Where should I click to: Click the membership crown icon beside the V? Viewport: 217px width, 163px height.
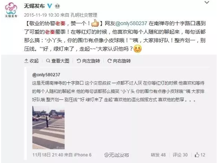click(57, 6)
